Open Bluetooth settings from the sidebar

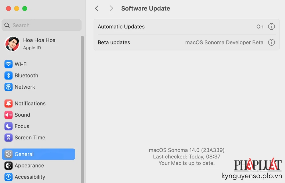pyautogui.click(x=8, y=76)
